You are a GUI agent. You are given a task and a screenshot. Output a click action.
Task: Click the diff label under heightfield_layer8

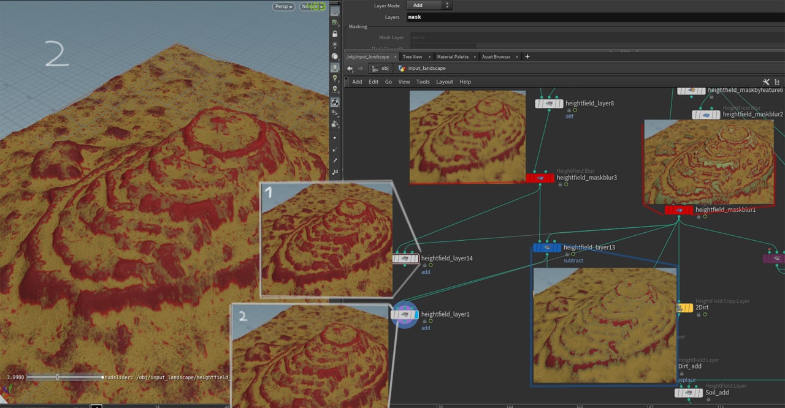(x=570, y=116)
